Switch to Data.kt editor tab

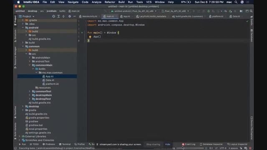[x=236, y=16]
